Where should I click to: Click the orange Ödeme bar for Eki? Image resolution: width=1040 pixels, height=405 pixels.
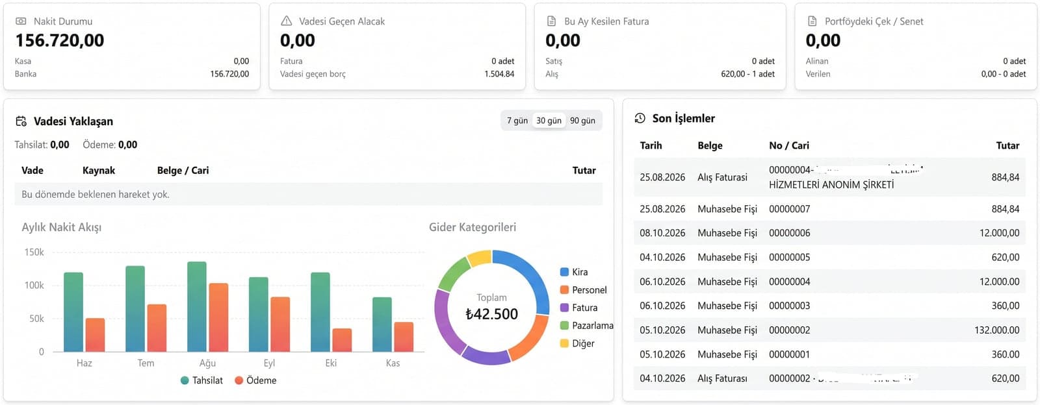click(x=342, y=340)
